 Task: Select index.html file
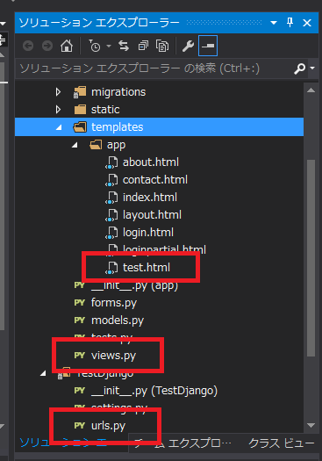pyautogui.click(x=149, y=198)
